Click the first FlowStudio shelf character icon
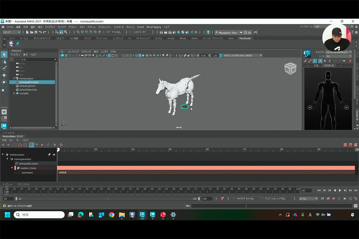 (x=11, y=44)
